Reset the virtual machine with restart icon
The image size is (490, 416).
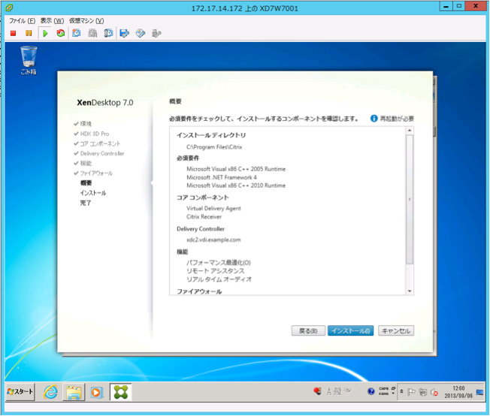pos(61,33)
